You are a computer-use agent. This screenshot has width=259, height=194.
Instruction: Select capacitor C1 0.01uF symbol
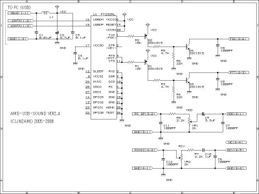coord(36,32)
